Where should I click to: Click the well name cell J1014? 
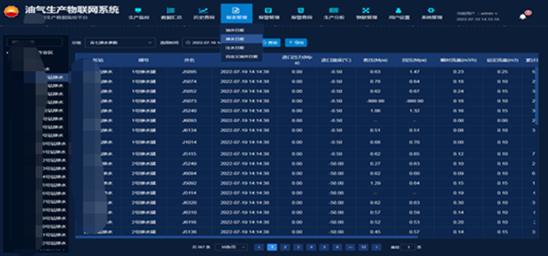(189, 143)
